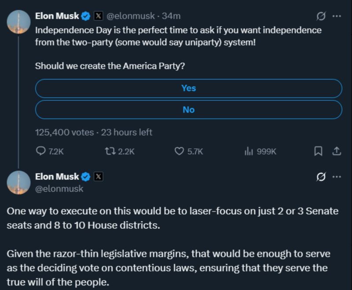Open the @elonmusk handle on the poll tweet
This screenshot has height=290, width=352.
coord(131,16)
